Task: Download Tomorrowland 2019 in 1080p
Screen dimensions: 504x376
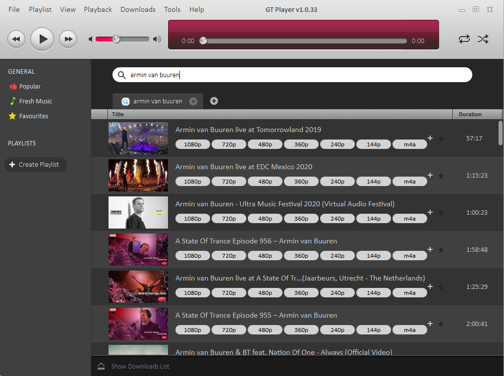Action: (193, 144)
